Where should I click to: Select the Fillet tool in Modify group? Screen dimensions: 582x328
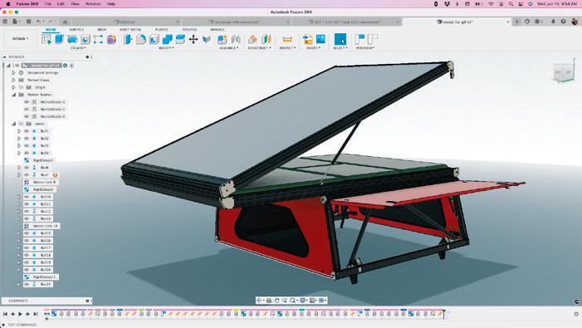[140, 39]
